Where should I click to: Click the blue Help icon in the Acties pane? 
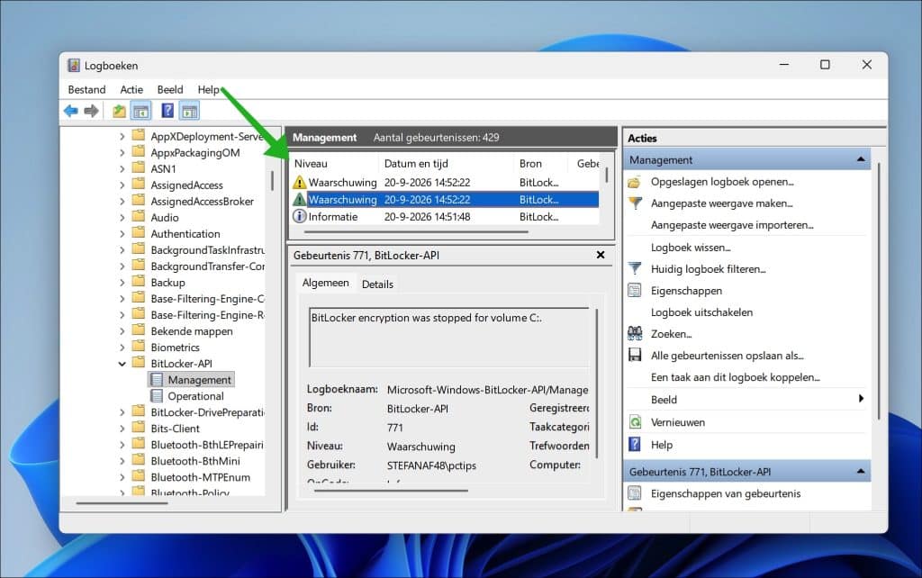pyautogui.click(x=635, y=445)
